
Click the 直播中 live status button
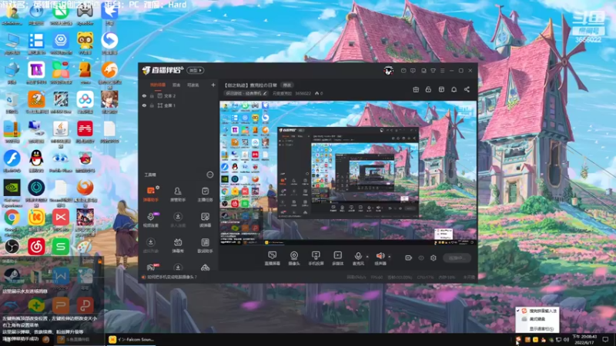tap(457, 258)
